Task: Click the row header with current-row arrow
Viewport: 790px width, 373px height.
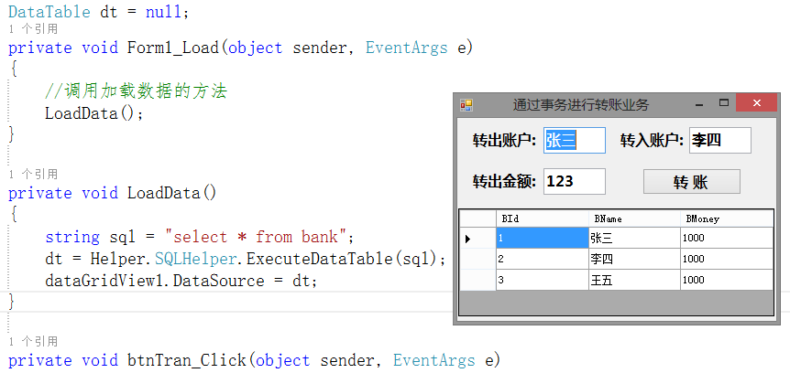Action: pos(477,238)
